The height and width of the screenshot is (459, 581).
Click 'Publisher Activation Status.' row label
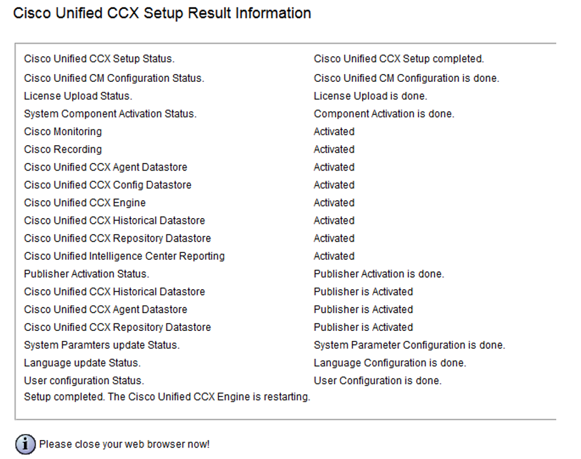click(x=86, y=274)
